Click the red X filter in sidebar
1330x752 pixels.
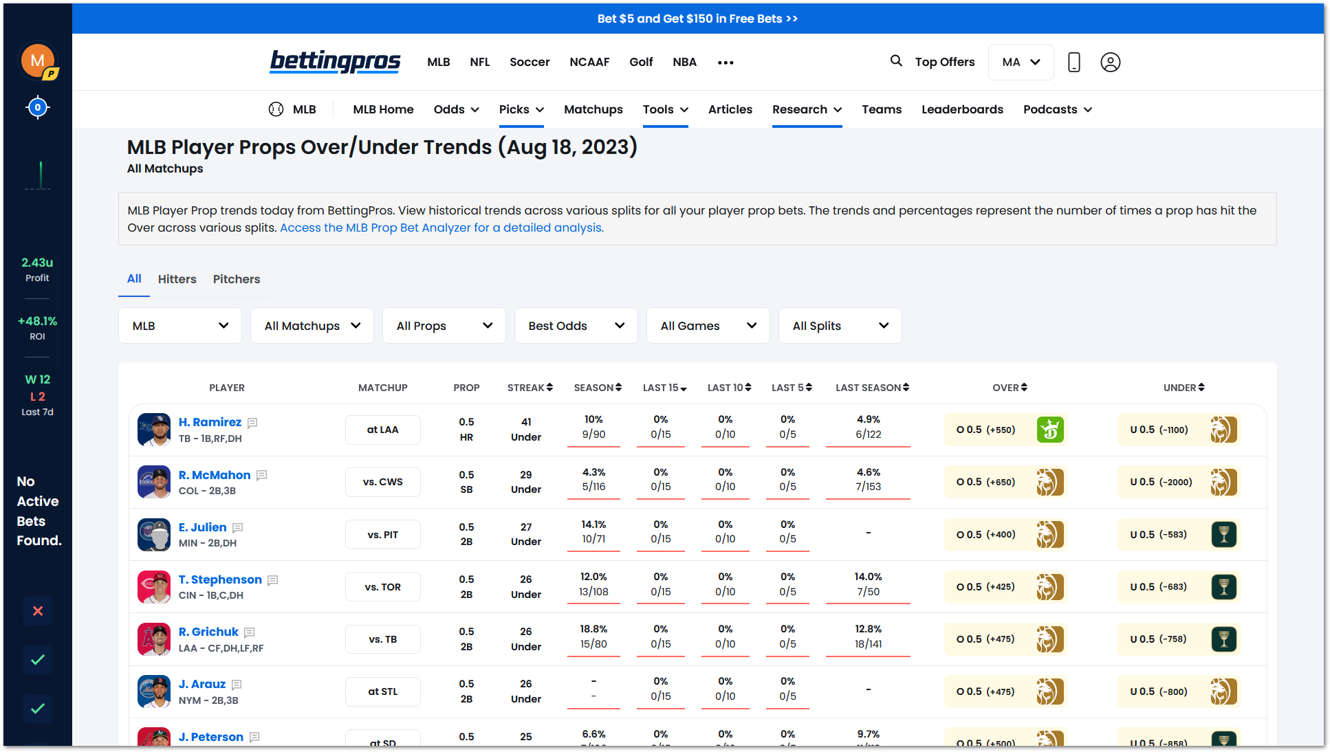pyautogui.click(x=38, y=611)
